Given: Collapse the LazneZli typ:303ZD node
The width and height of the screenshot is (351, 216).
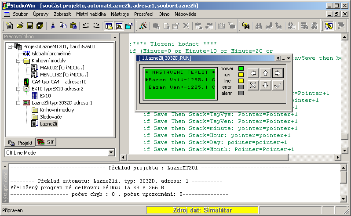Looking at the screenshot, I should point(18,103).
